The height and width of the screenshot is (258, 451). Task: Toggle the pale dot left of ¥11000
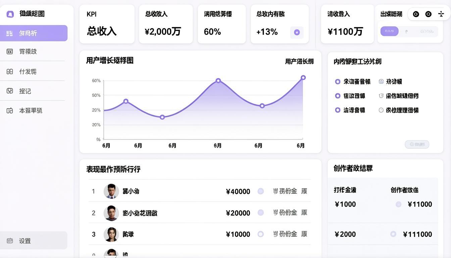coord(398,204)
